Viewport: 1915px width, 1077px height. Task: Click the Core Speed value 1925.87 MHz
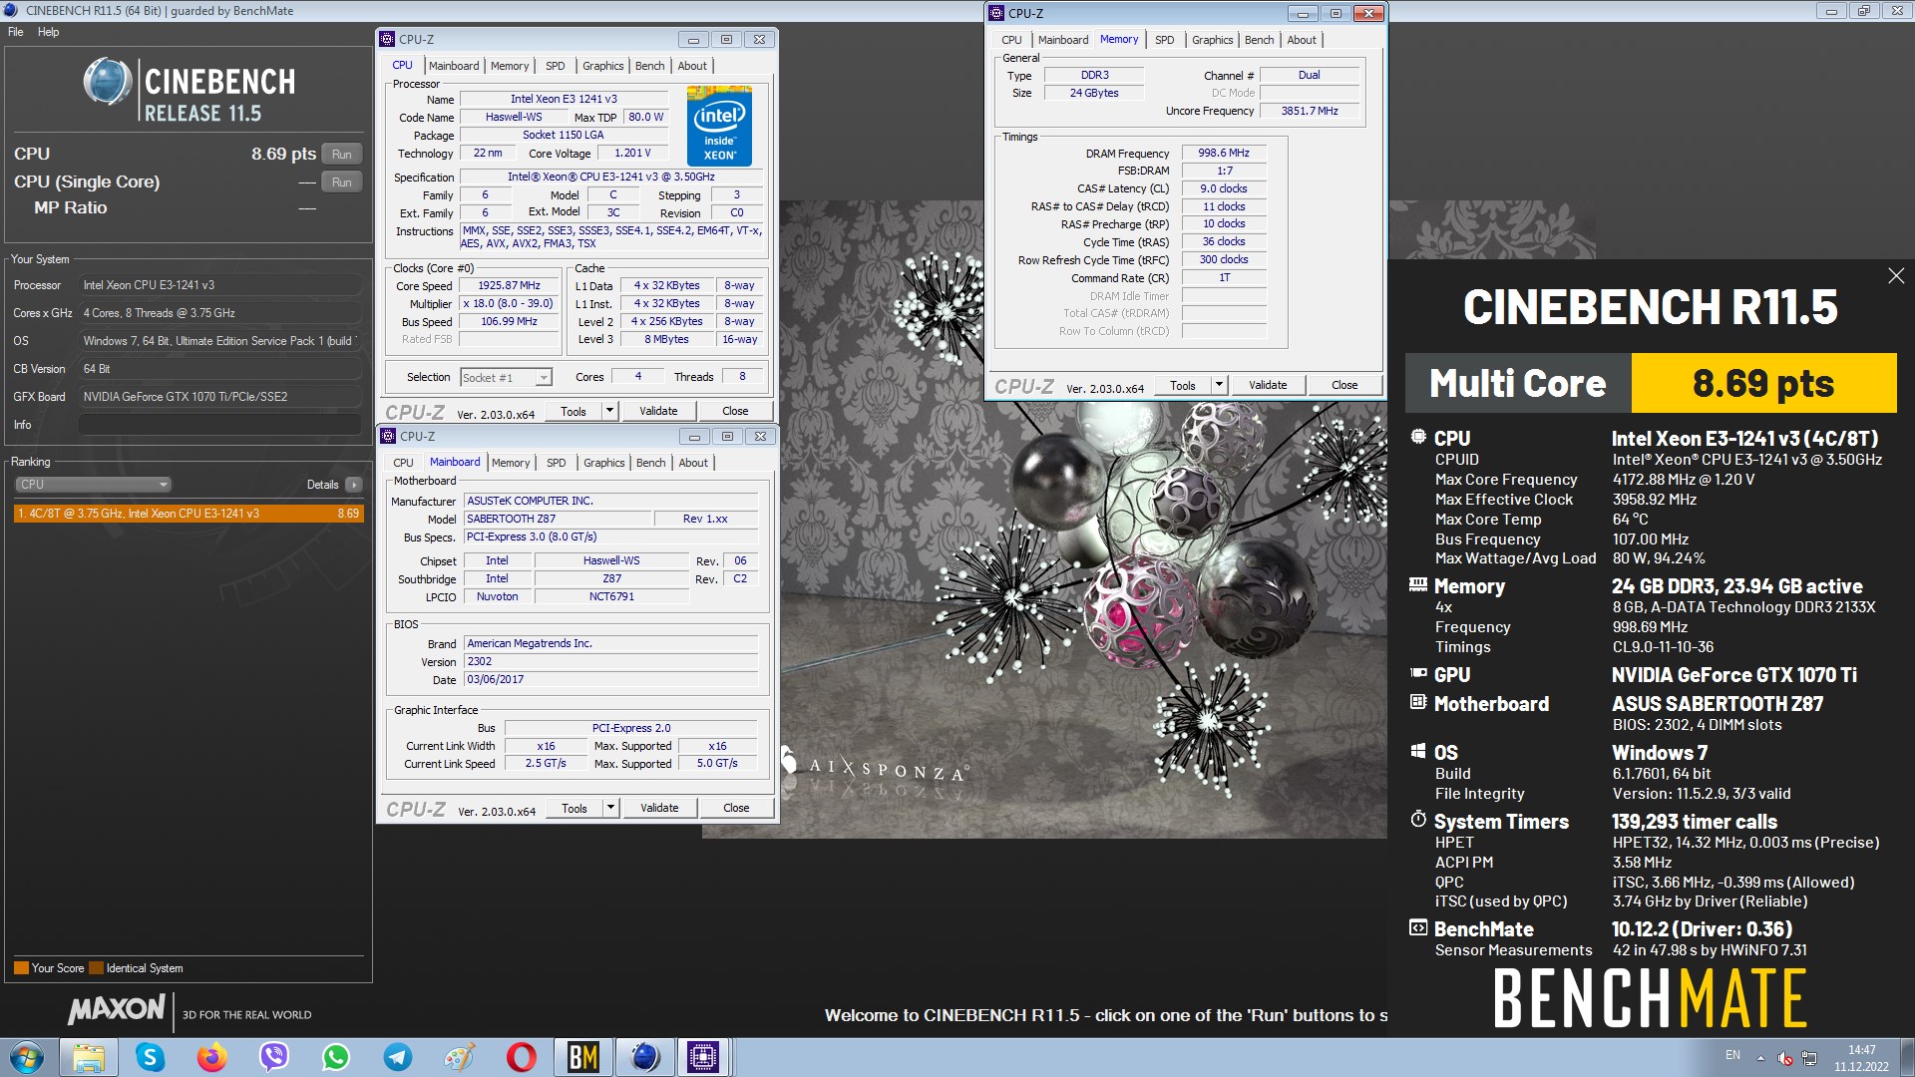point(509,285)
